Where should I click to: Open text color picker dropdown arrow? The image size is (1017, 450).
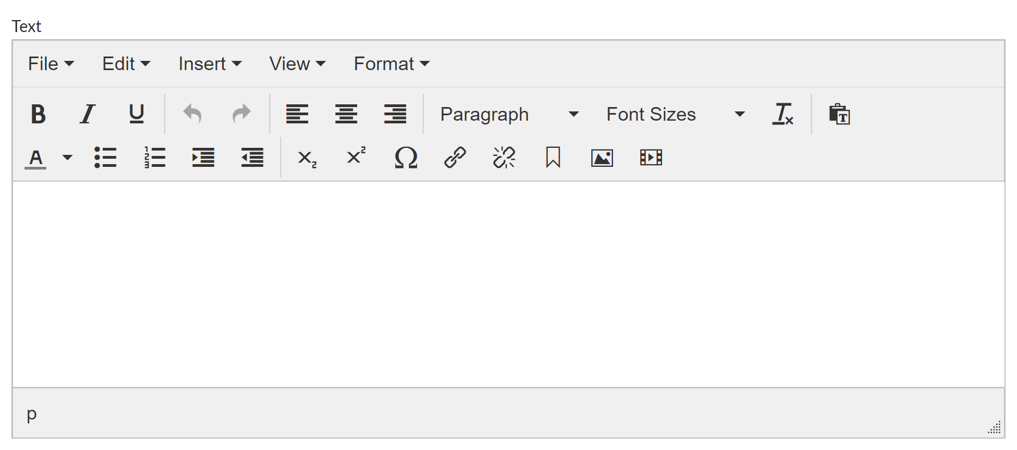pos(68,158)
